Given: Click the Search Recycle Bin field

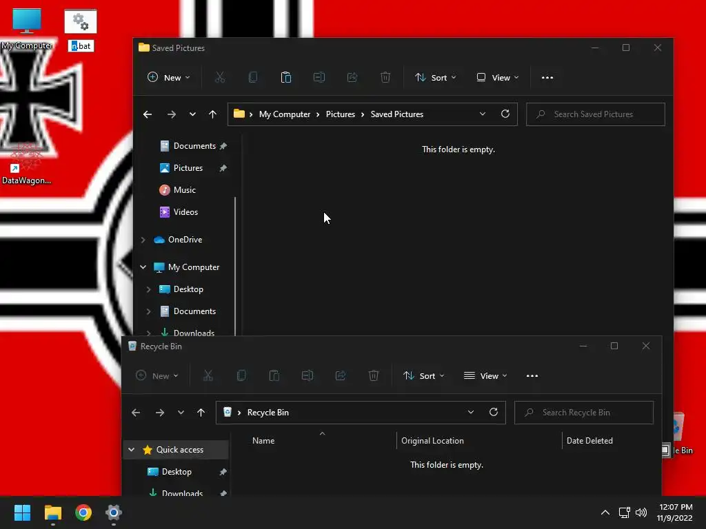Looking at the screenshot, I should [x=583, y=413].
